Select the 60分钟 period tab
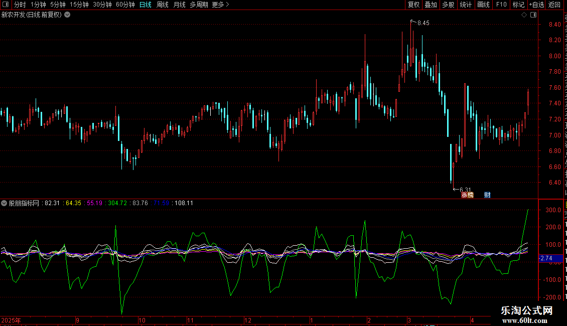Viewport: 567px width, 326px height. (x=125, y=5)
